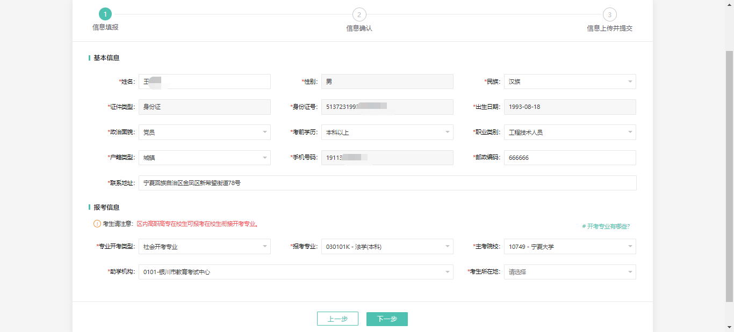Open the 开考专业有哪些 link
The height and width of the screenshot is (332, 734).
(606, 226)
